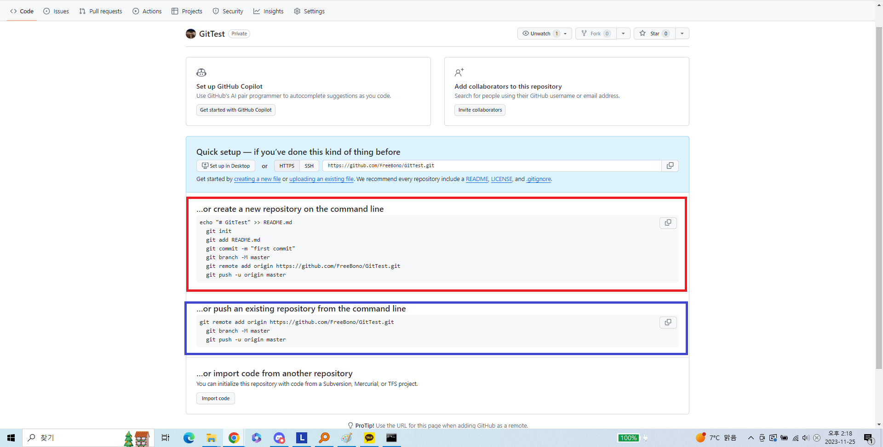The height and width of the screenshot is (447, 883).
Task: Click the git commit -m "first commit" line
Action: point(251,249)
